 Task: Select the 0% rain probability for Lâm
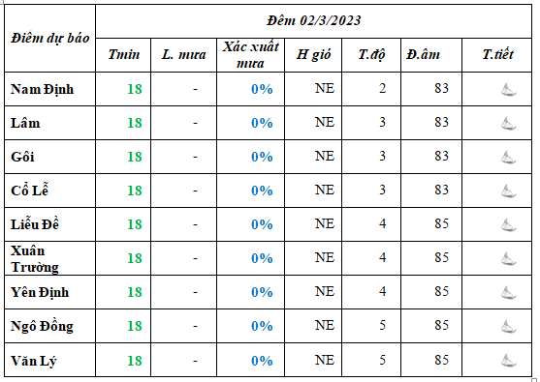click(262, 123)
